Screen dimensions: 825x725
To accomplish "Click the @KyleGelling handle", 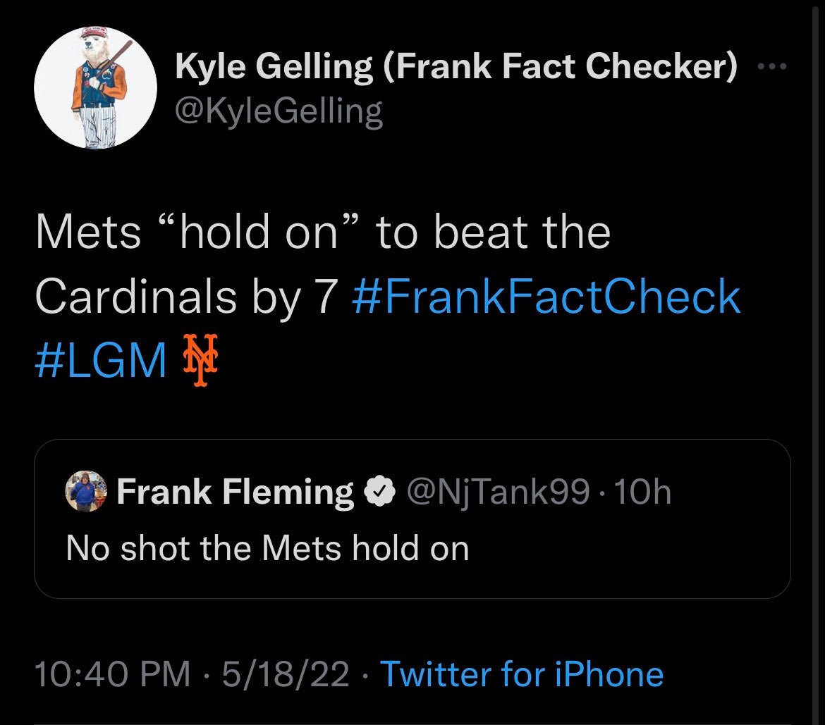I will pos(279,111).
